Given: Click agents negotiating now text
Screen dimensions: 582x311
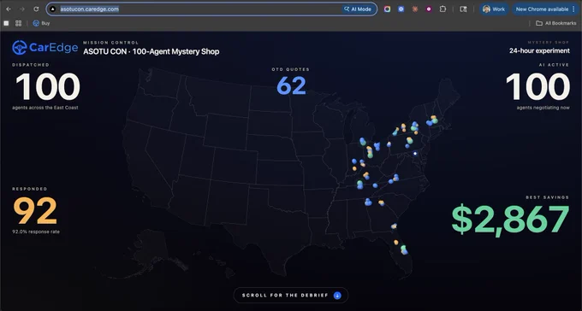Looking at the screenshot, I should (x=543, y=108).
